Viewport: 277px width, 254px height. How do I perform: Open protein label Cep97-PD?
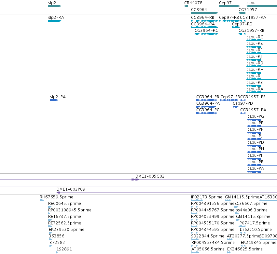click(243, 103)
